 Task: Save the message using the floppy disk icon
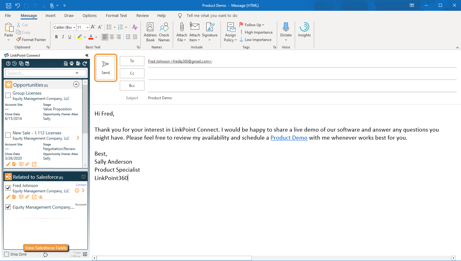tap(9, 6)
